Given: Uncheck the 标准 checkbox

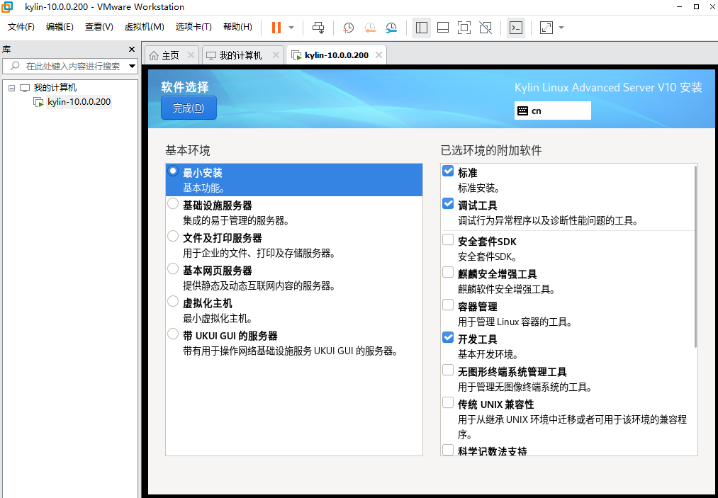Looking at the screenshot, I should pos(448,171).
